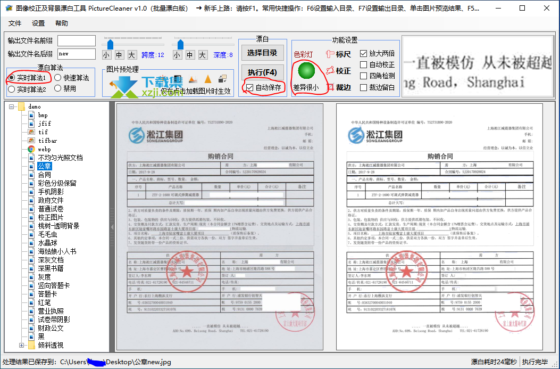Click the 深度 slider handle
Image resolution: width=560 pixels, height=369 pixels.
[x=181, y=44]
